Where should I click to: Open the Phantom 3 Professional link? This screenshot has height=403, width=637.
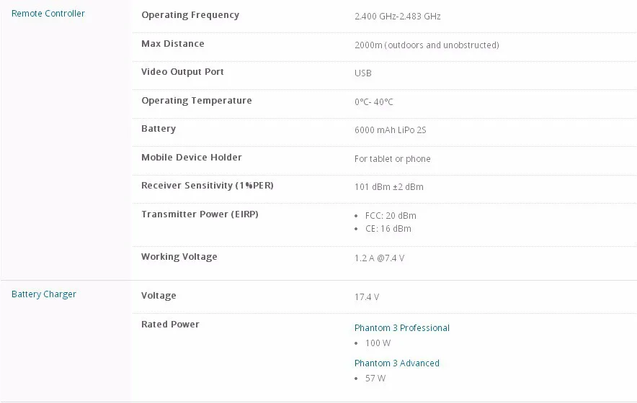point(401,328)
